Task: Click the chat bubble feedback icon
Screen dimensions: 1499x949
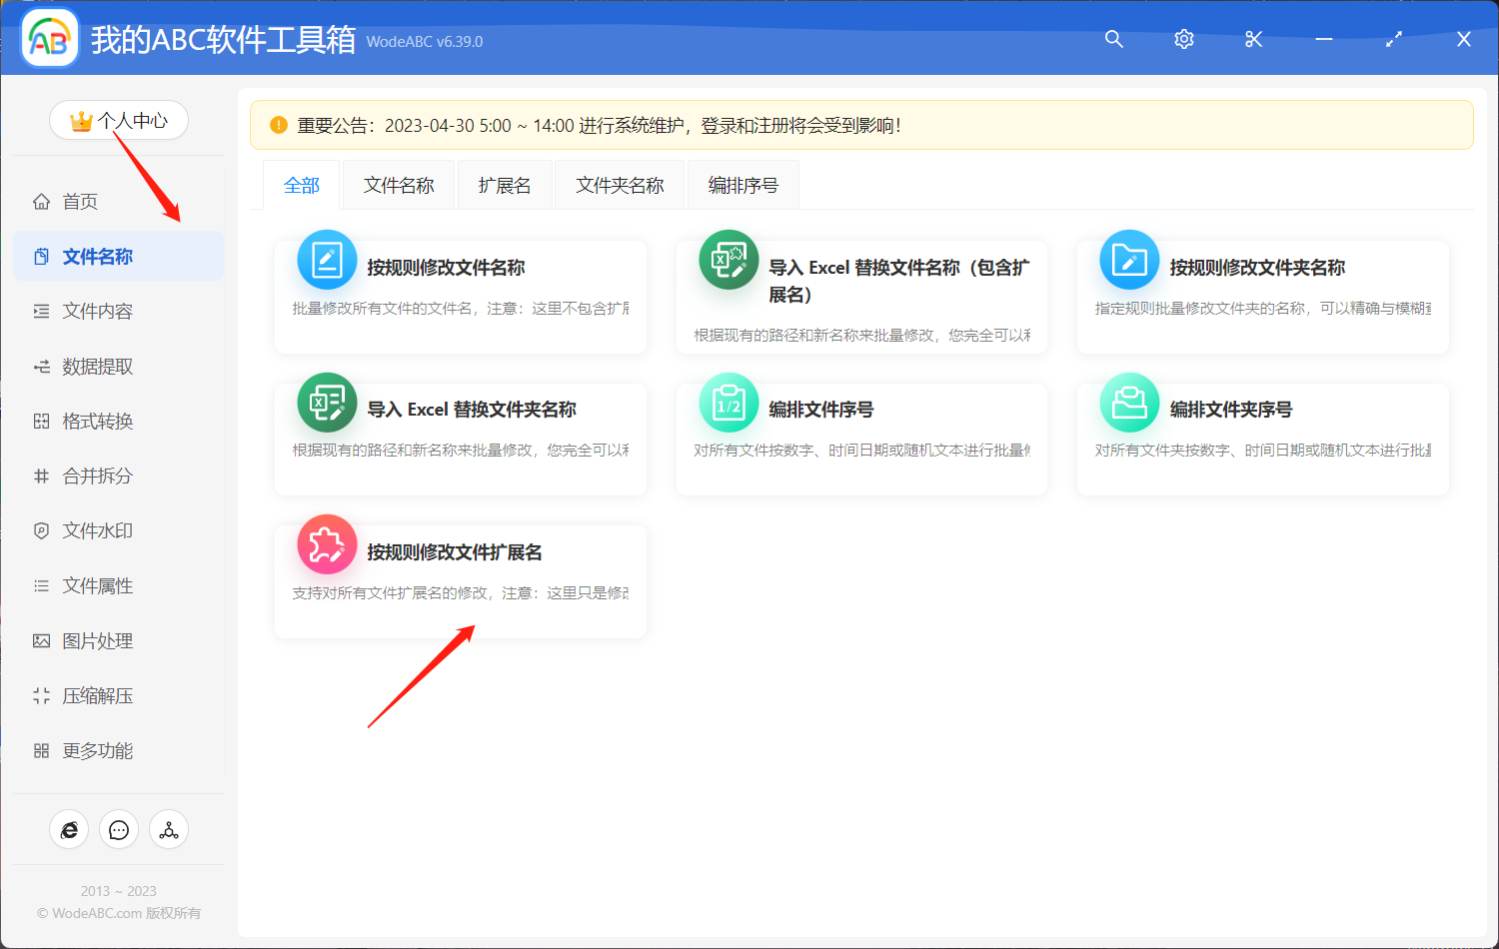Action: point(119,829)
